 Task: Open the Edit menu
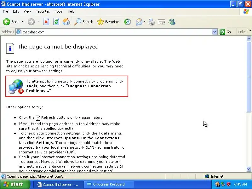pos(16,11)
